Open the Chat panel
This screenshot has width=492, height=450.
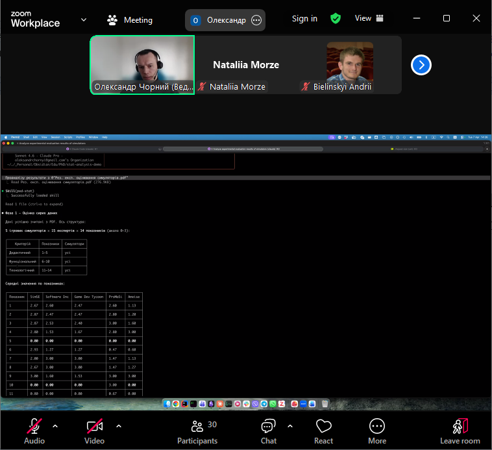[x=268, y=431]
